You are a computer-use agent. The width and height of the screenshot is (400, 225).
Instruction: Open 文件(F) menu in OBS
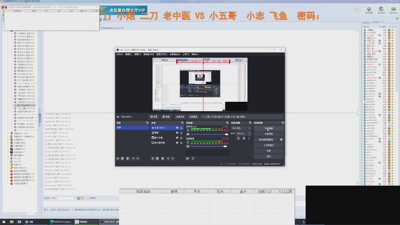(x=119, y=54)
